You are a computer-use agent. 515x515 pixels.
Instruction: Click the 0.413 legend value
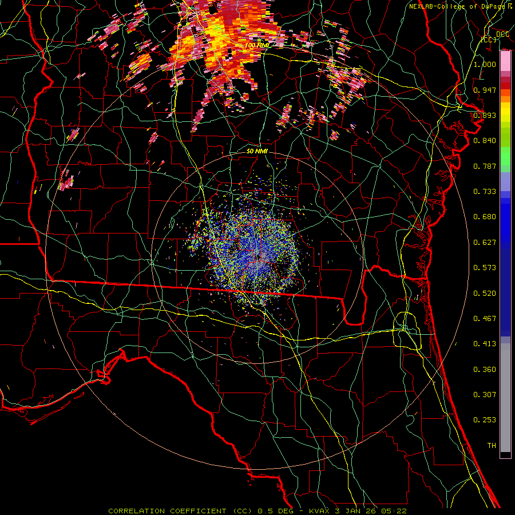tap(485, 344)
